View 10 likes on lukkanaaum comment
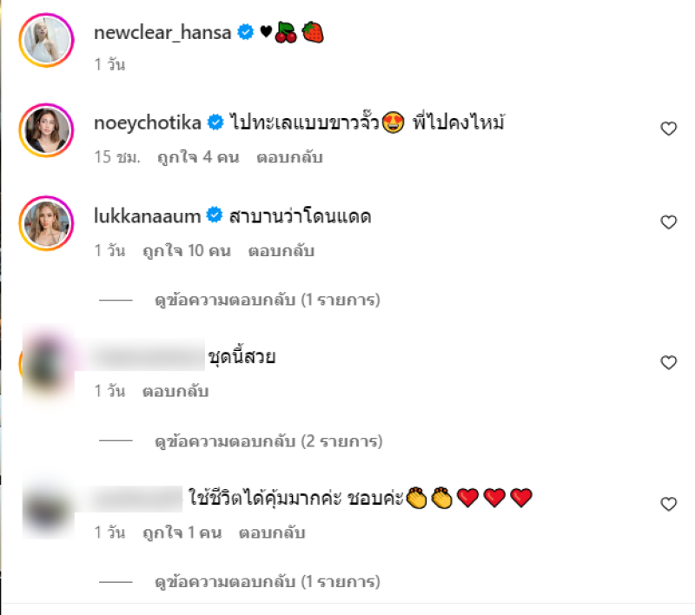Image resolution: width=695 pixels, height=615 pixels. pyautogui.click(x=187, y=251)
